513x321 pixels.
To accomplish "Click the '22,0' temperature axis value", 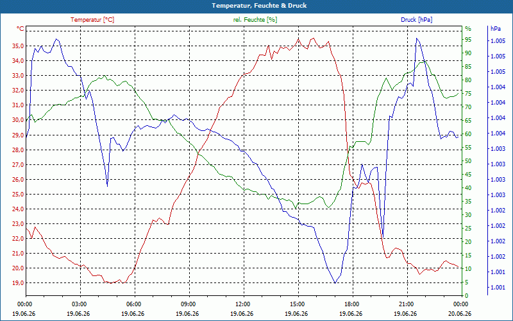I will [x=18, y=238].
